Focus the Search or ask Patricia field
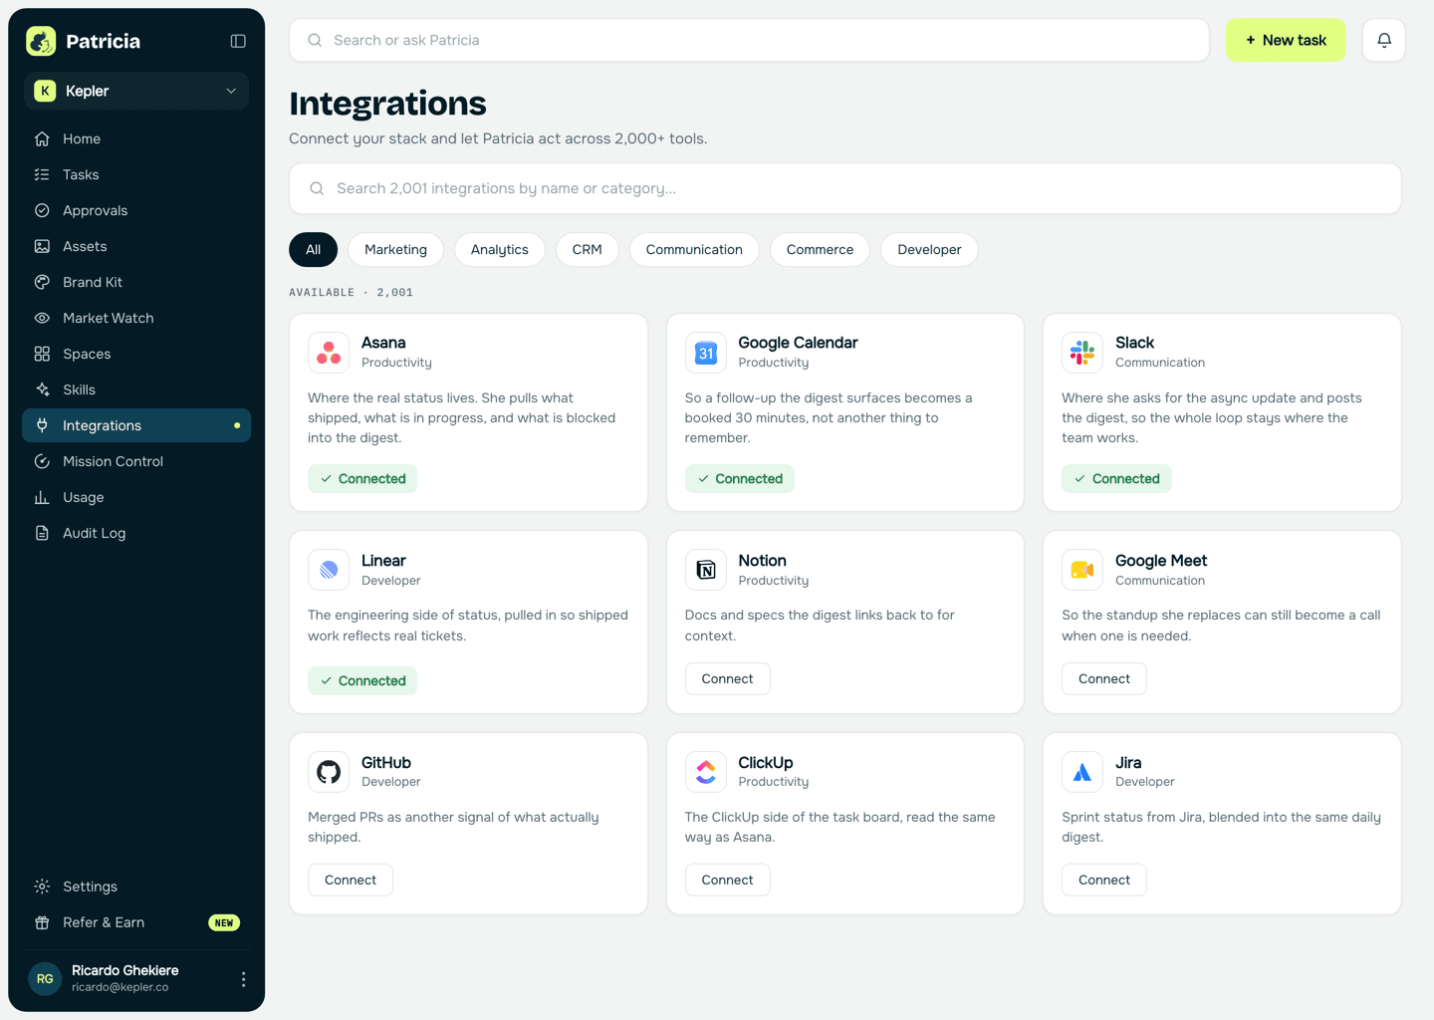This screenshot has height=1020, width=1434. point(749,40)
